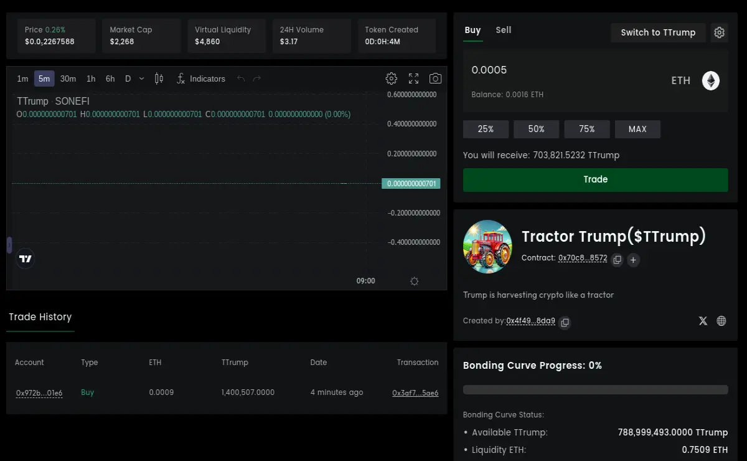Open account link 0x972b...01e6
747x461 pixels.
pyautogui.click(x=39, y=392)
